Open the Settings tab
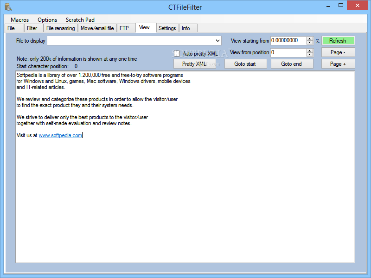 pos(167,28)
